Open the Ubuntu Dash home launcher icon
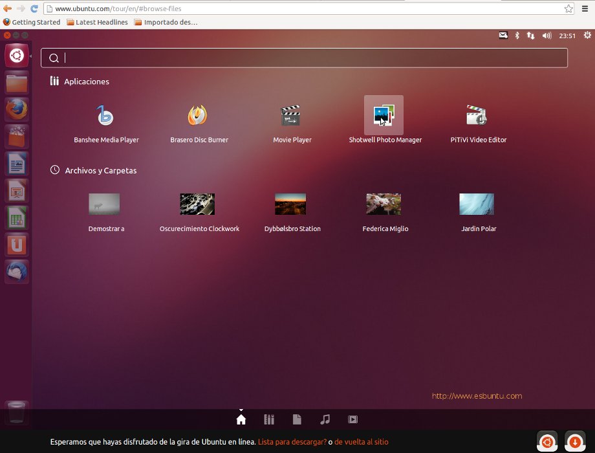 [17, 56]
